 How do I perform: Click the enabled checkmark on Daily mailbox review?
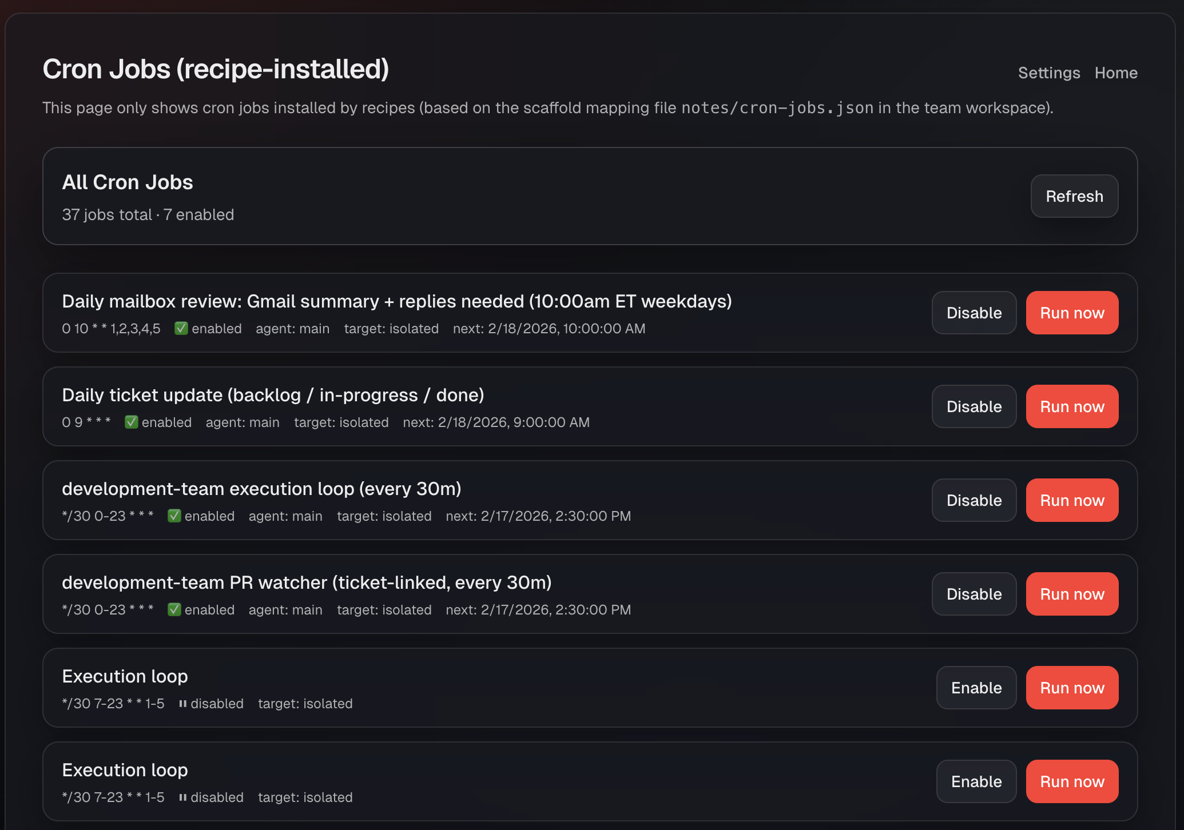pos(181,329)
